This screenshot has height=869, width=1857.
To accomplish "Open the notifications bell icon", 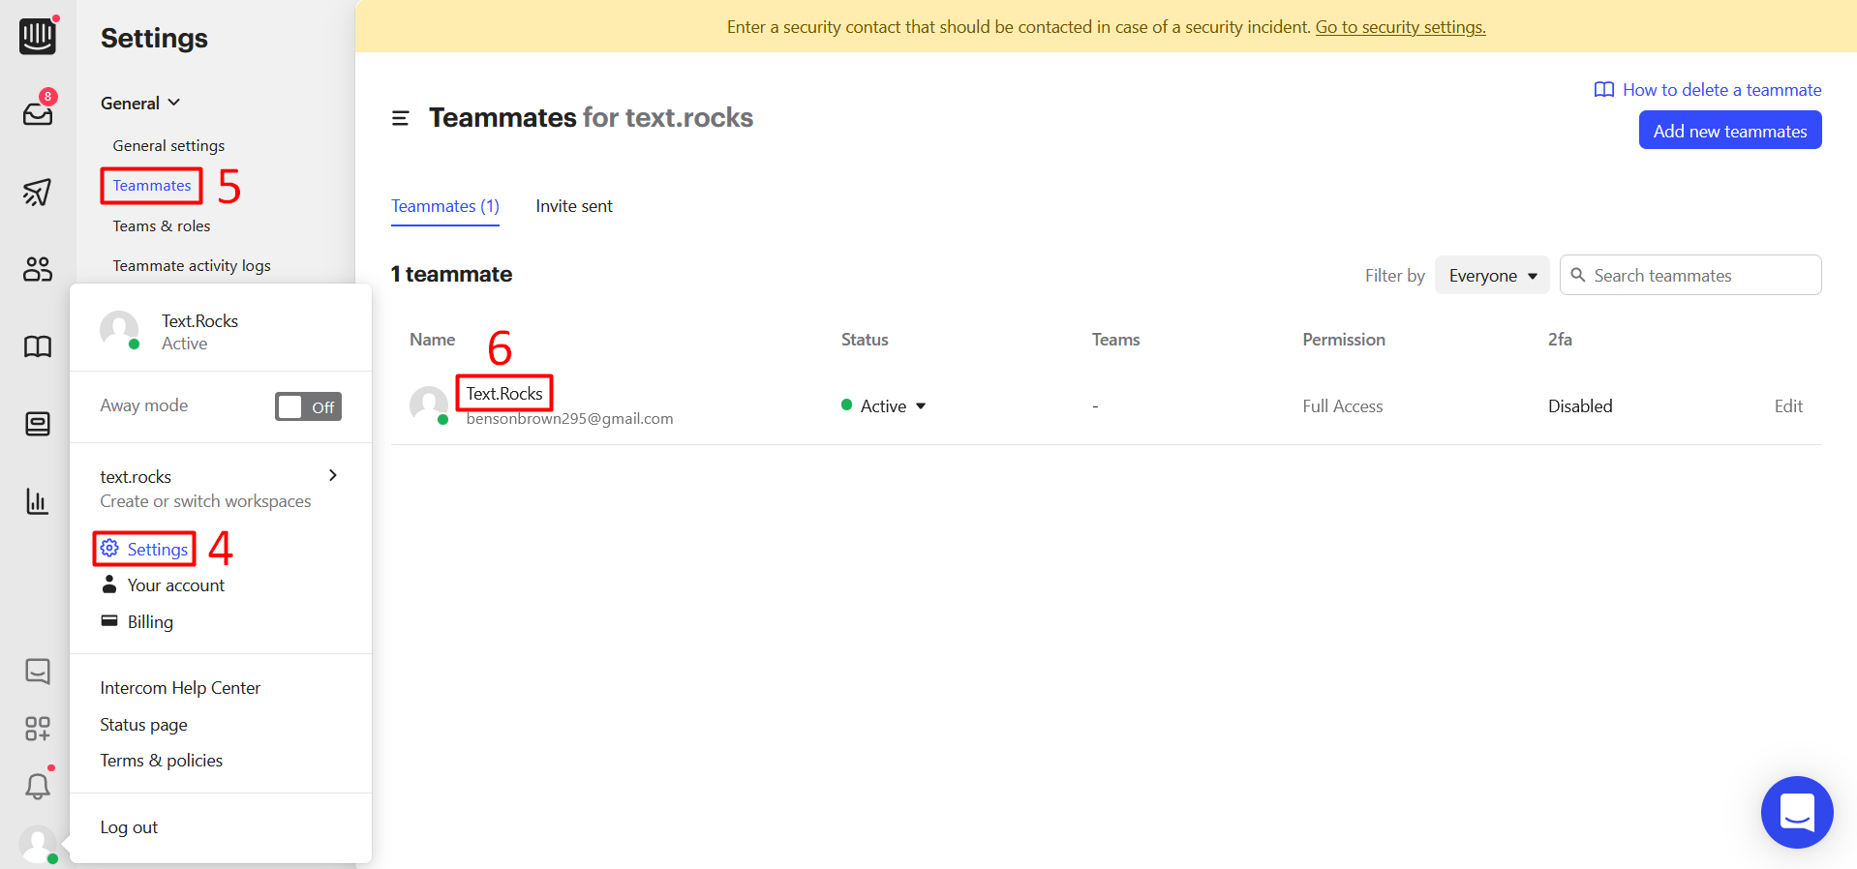I will tap(38, 786).
